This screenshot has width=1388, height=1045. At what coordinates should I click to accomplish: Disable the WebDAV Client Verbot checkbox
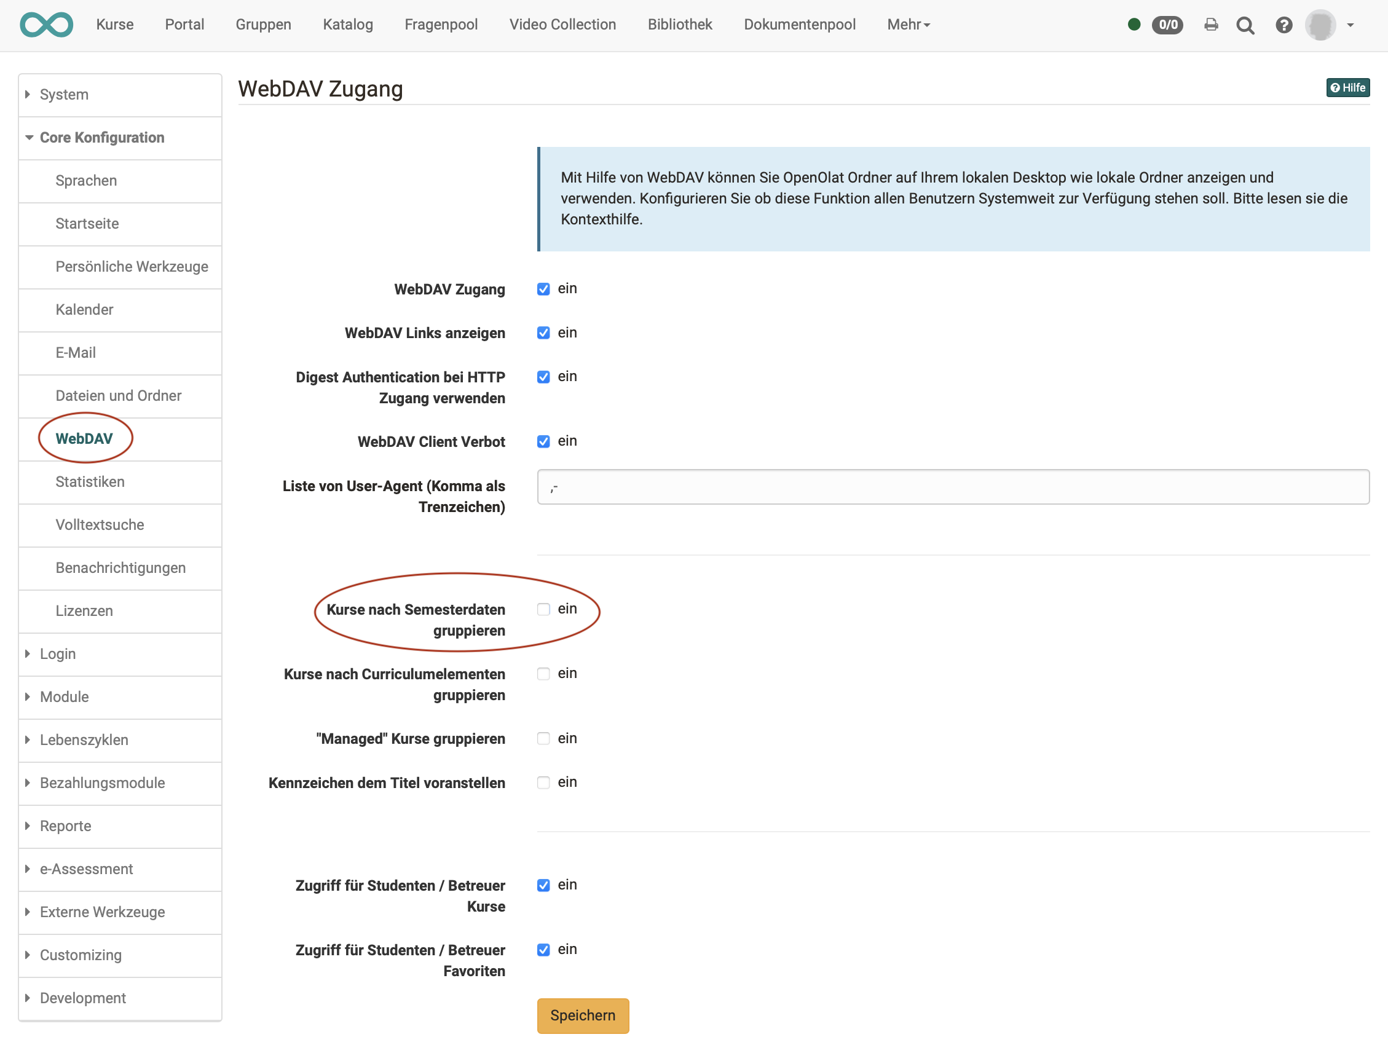click(x=543, y=442)
